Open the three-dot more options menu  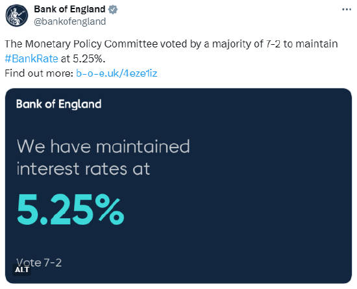347,10
